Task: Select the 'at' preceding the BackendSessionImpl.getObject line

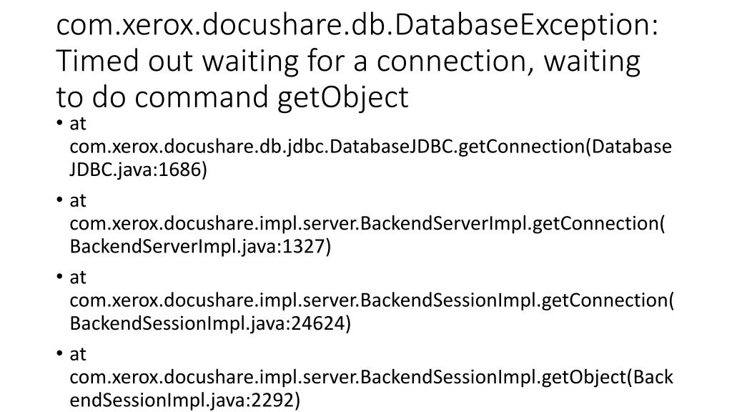Action: point(77,354)
